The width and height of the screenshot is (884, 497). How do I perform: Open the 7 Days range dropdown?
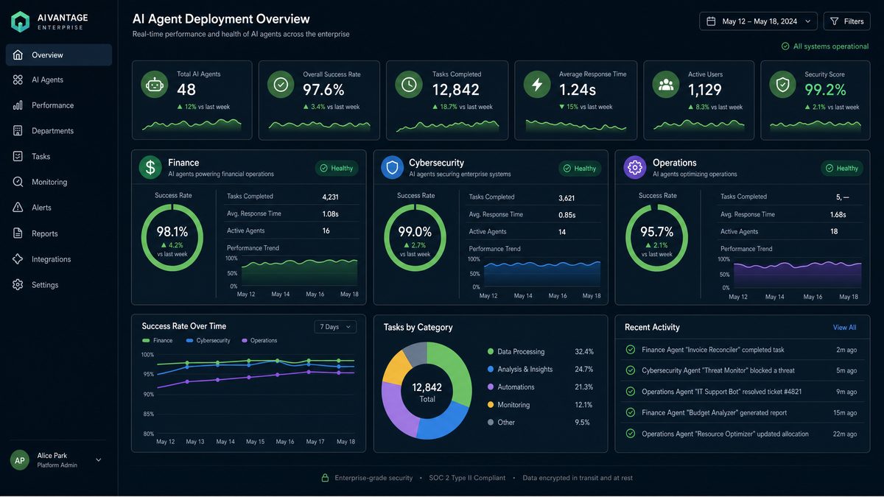335,327
